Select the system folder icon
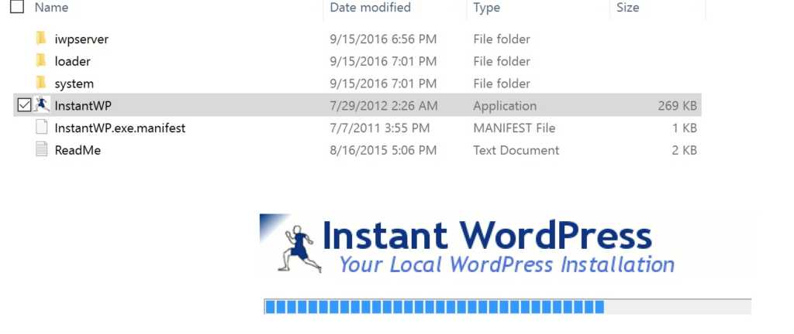Screen dimensions: 794x334 (41, 83)
